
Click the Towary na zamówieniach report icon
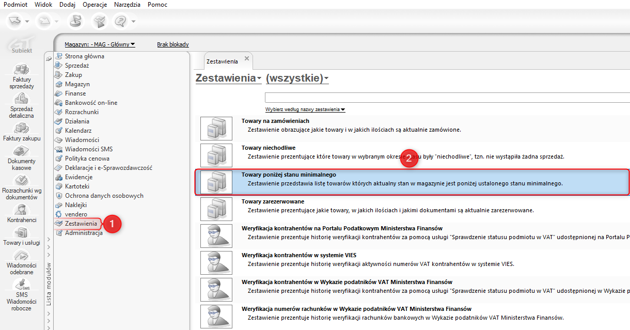coord(216,129)
